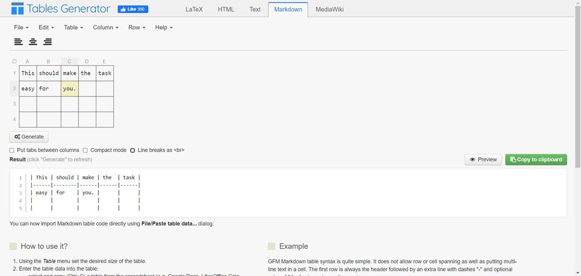
Task: Enable Put tabs between columns
Action: pos(12,150)
